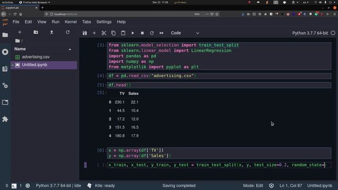The width and height of the screenshot is (338, 190).
Task: Go to root folder breadcrumb icon
Action: (17, 41)
